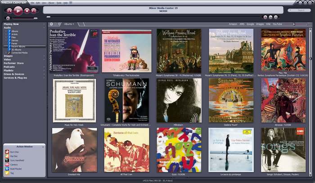Open the Action Window dropdown arrow
This screenshot has height=183, width=315.
pos(43,147)
